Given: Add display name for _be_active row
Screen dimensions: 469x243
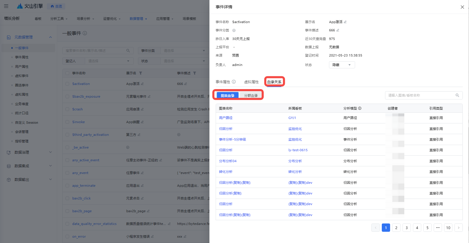Looking at the screenshot, I should tap(128, 147).
